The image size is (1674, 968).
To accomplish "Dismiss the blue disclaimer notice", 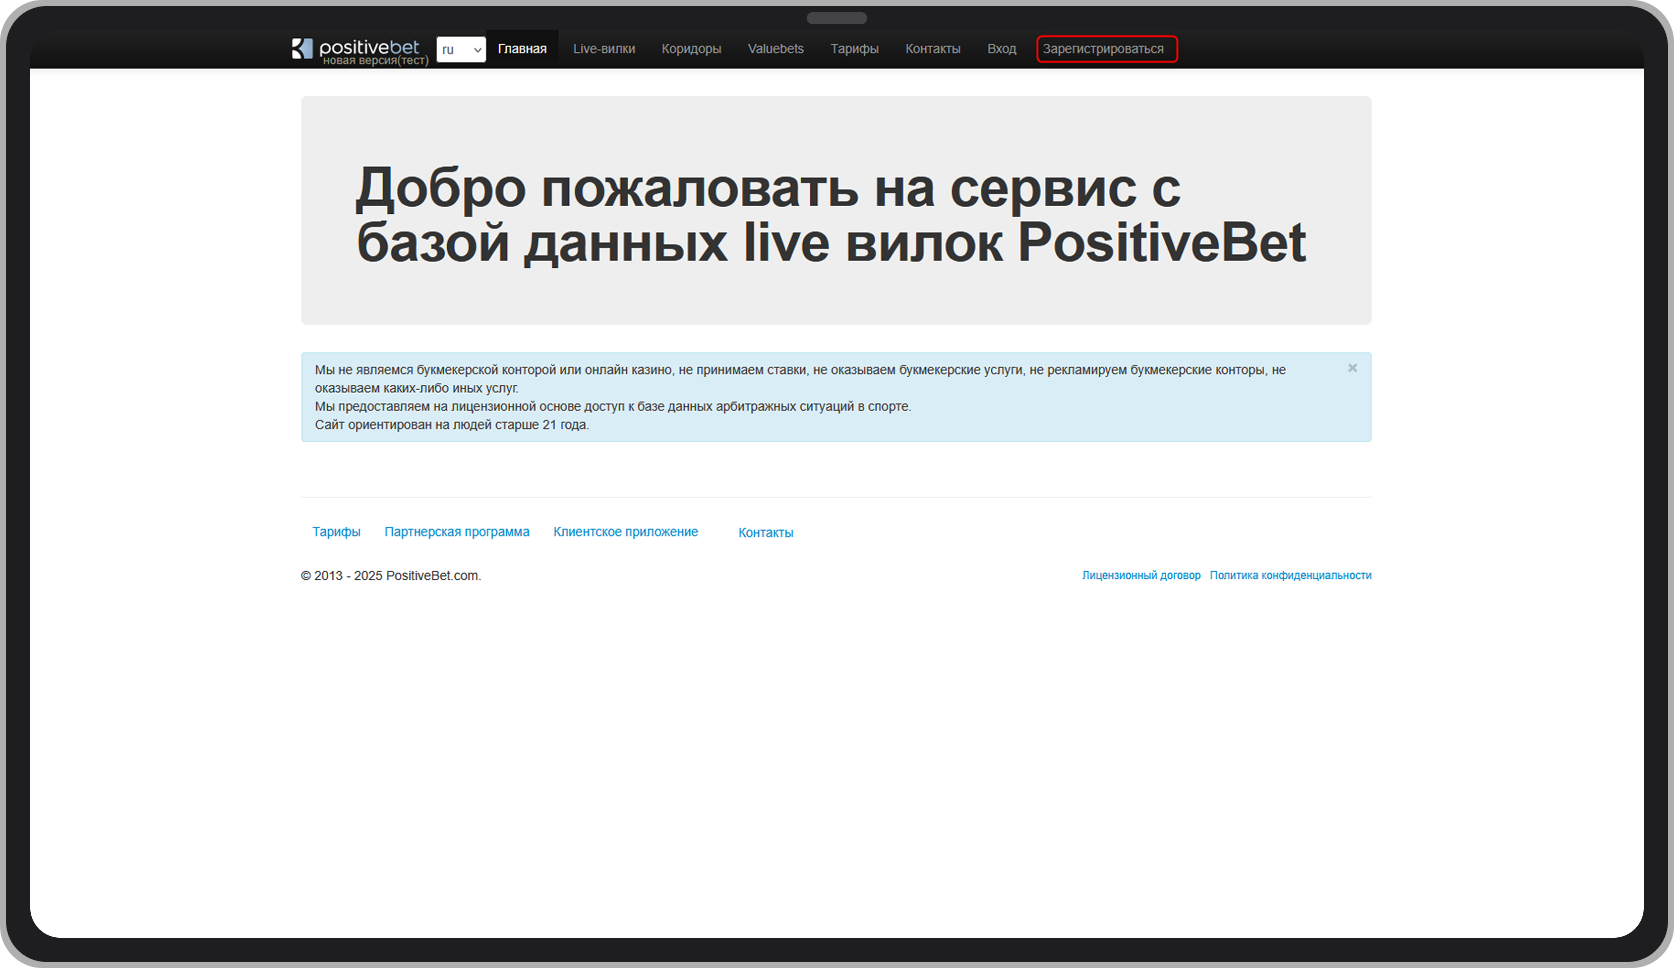I will point(1353,368).
